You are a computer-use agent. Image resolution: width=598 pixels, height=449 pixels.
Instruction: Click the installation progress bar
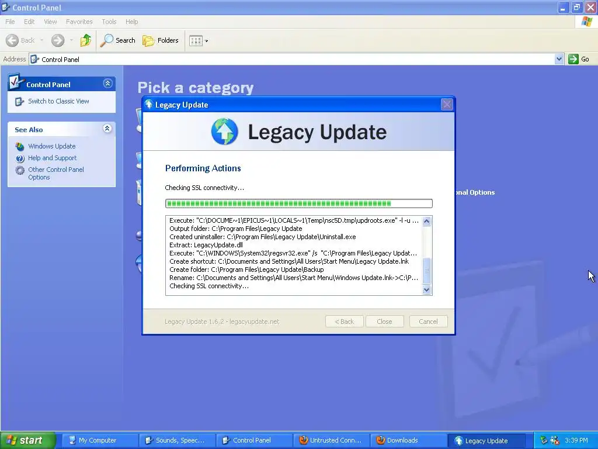[x=298, y=203]
